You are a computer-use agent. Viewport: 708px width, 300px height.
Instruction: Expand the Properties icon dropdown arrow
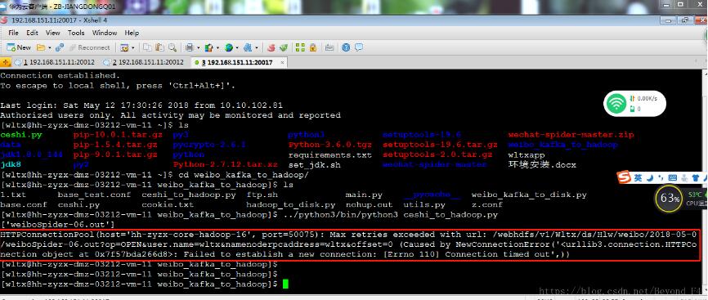pyautogui.click(x=132, y=47)
